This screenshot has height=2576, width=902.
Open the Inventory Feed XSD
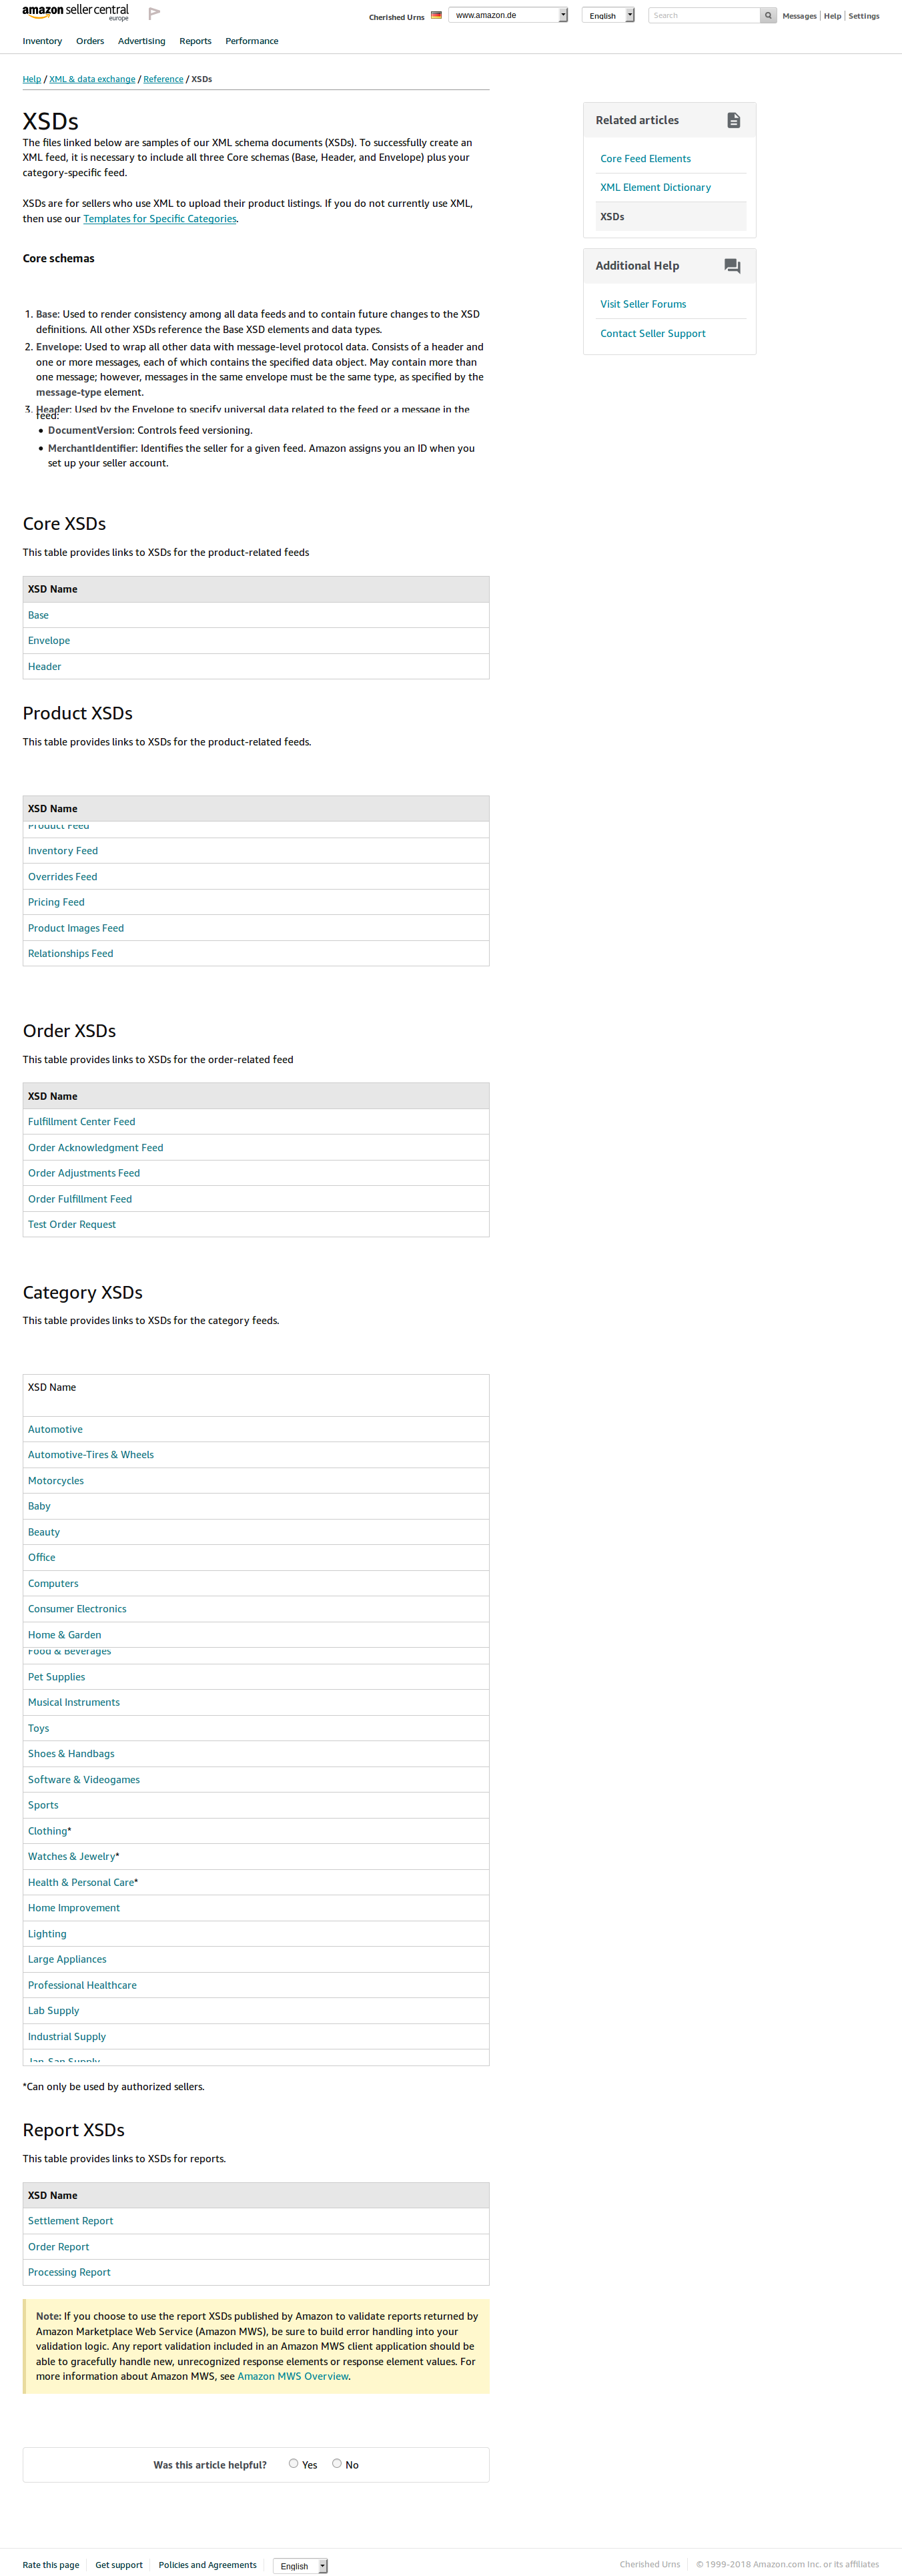click(x=63, y=851)
